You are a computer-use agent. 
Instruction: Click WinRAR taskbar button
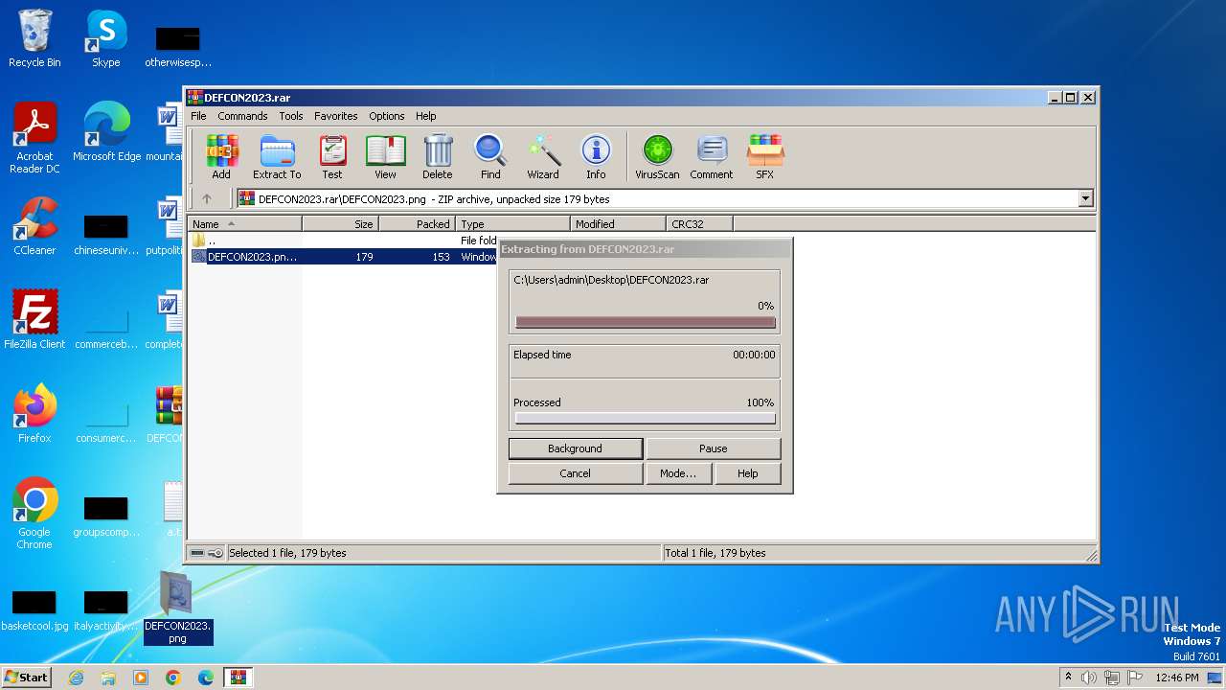[x=238, y=678]
